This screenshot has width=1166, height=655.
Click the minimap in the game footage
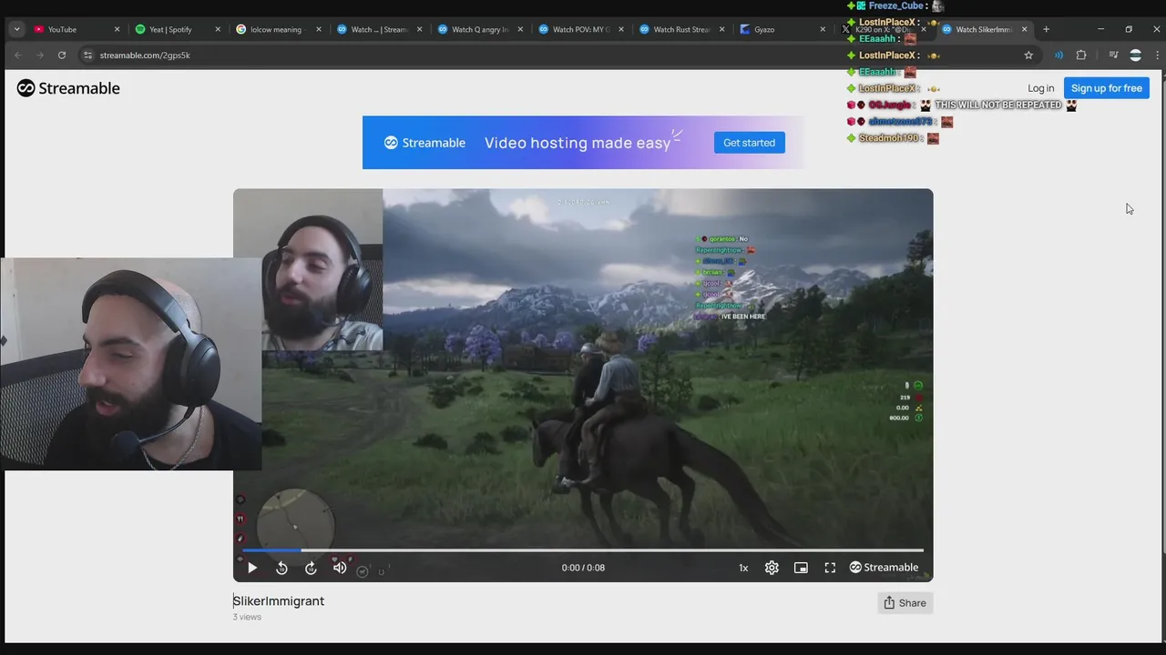point(295,525)
